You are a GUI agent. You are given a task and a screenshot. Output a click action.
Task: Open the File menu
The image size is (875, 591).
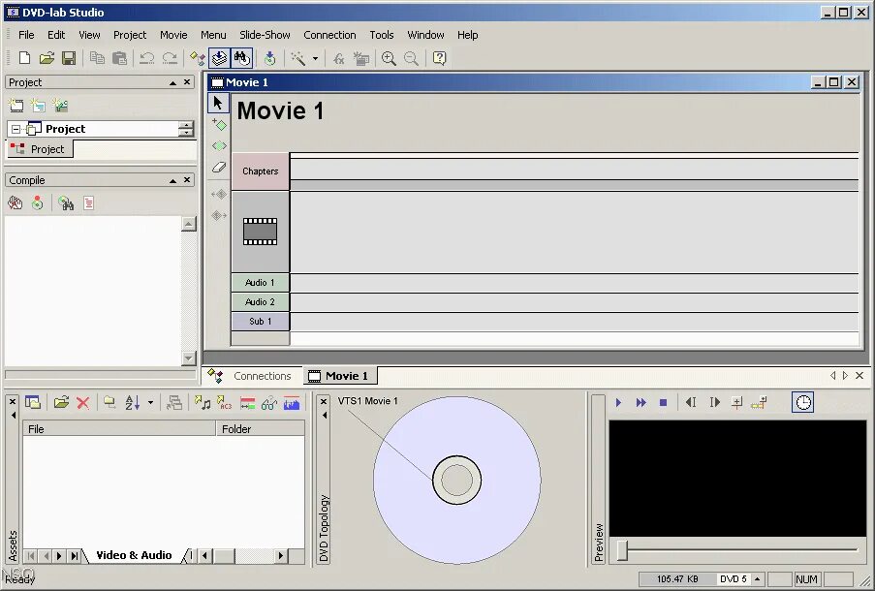[x=26, y=35]
